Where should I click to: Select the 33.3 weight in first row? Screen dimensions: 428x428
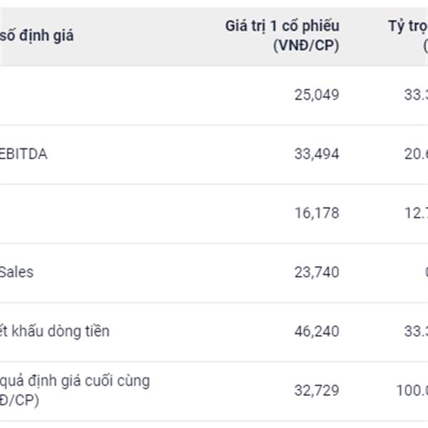point(416,95)
